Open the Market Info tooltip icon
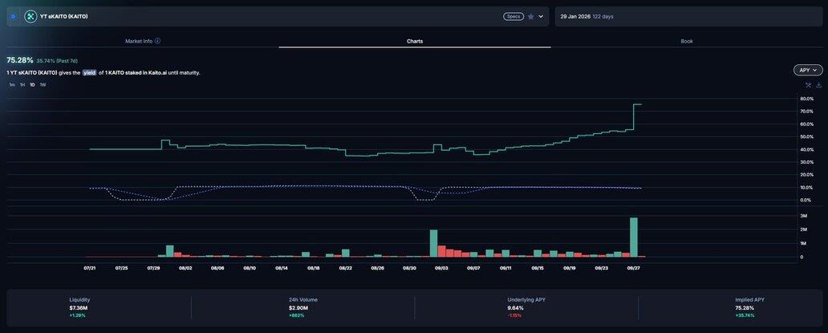This screenshot has width=828, height=333. 157,41
